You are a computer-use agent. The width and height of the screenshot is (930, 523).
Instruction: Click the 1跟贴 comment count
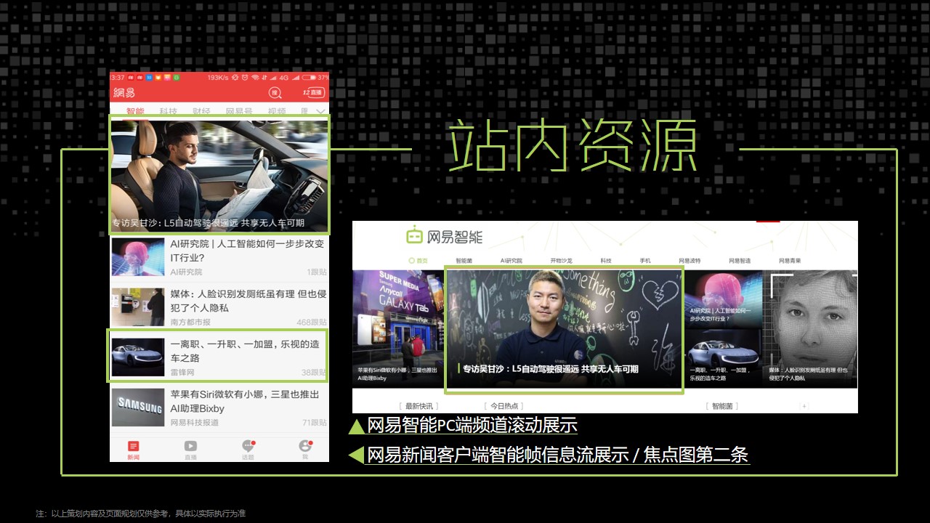coord(317,272)
